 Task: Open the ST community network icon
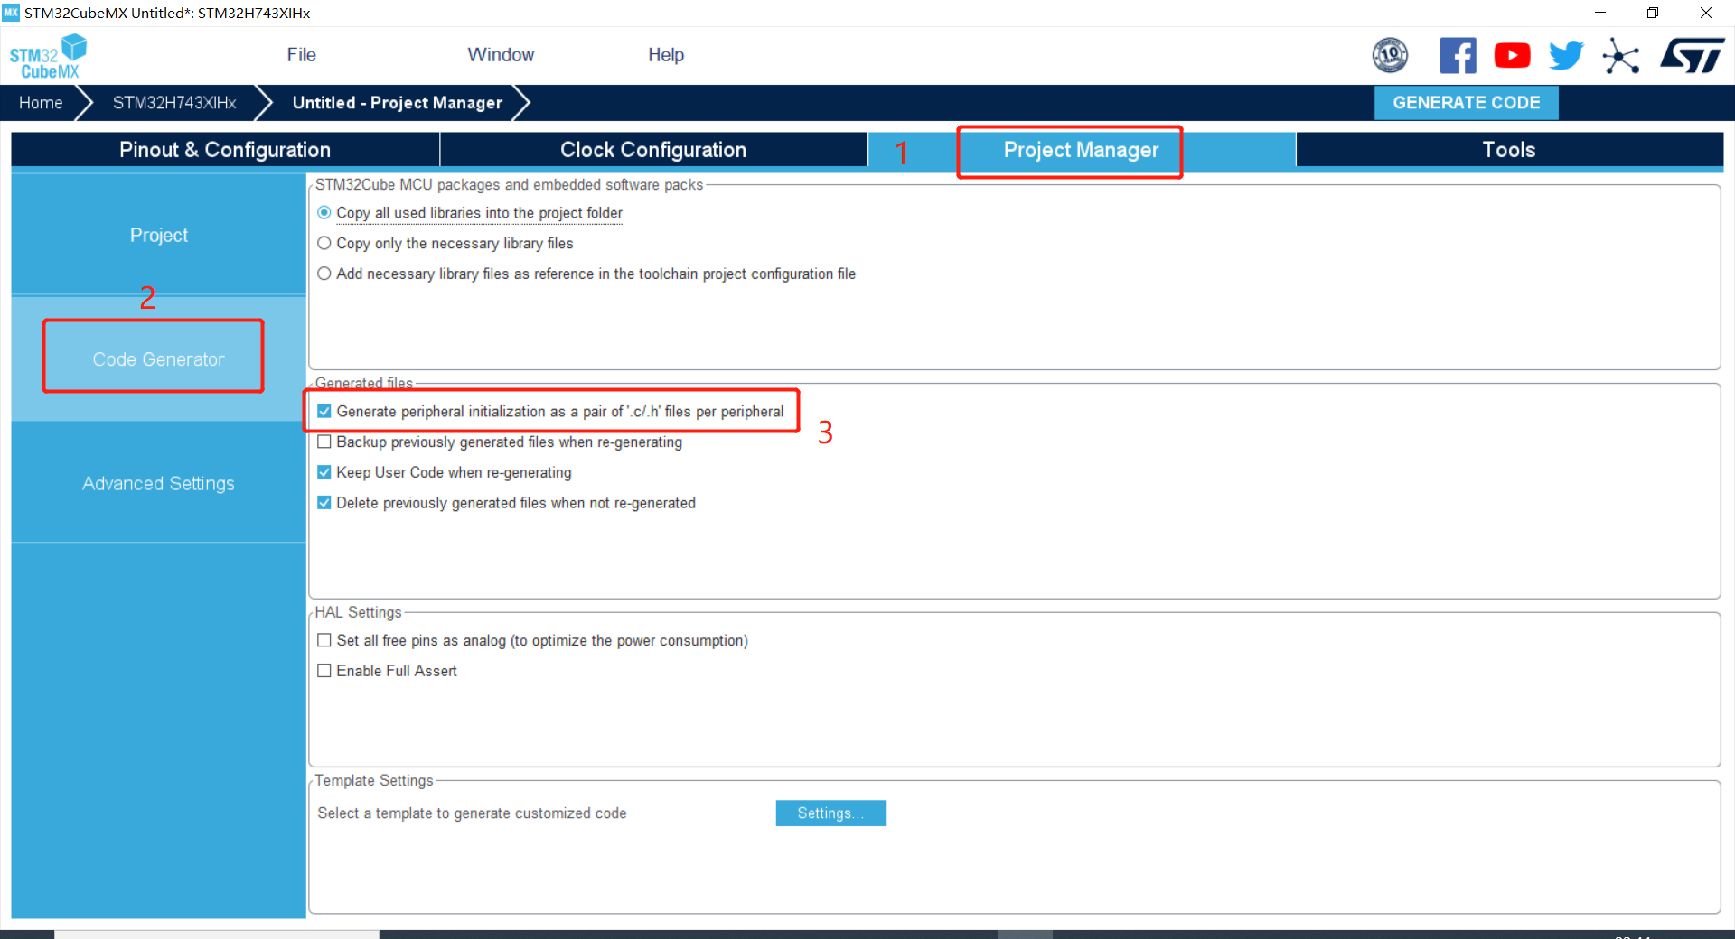[1621, 56]
